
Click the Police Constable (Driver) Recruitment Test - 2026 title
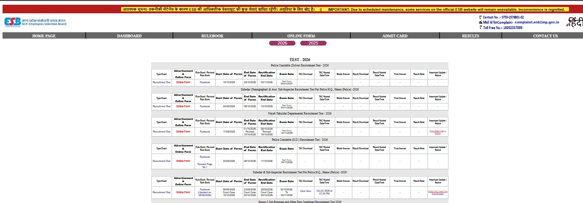click(x=300, y=65)
